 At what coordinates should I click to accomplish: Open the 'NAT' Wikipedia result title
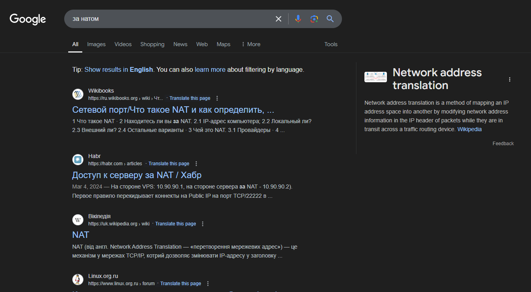click(x=81, y=235)
